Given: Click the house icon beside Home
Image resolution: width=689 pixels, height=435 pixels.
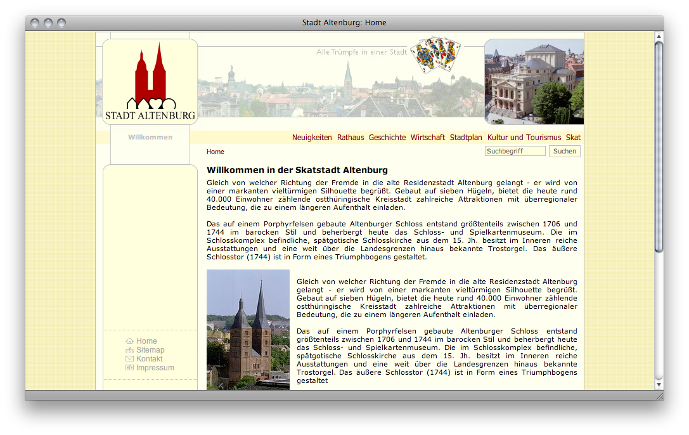Looking at the screenshot, I should pyautogui.click(x=130, y=341).
